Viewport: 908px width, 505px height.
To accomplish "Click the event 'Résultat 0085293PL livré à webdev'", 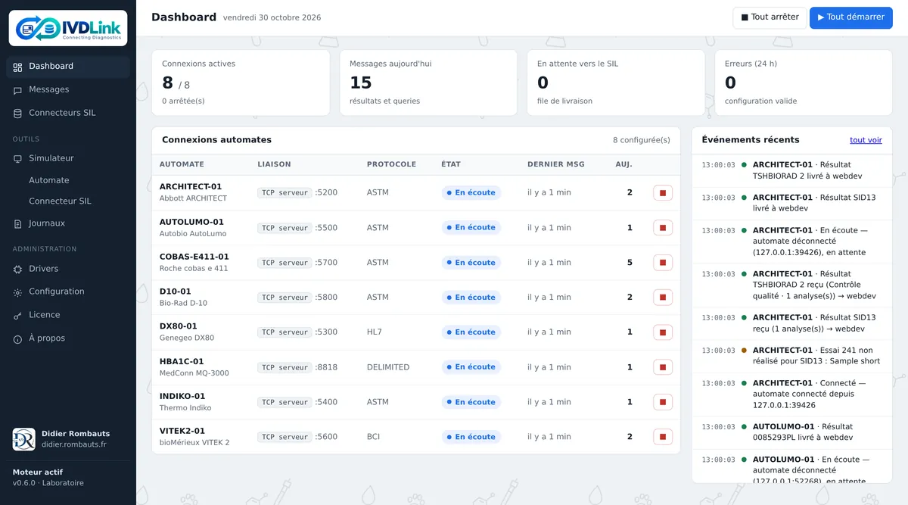I will [792, 432].
